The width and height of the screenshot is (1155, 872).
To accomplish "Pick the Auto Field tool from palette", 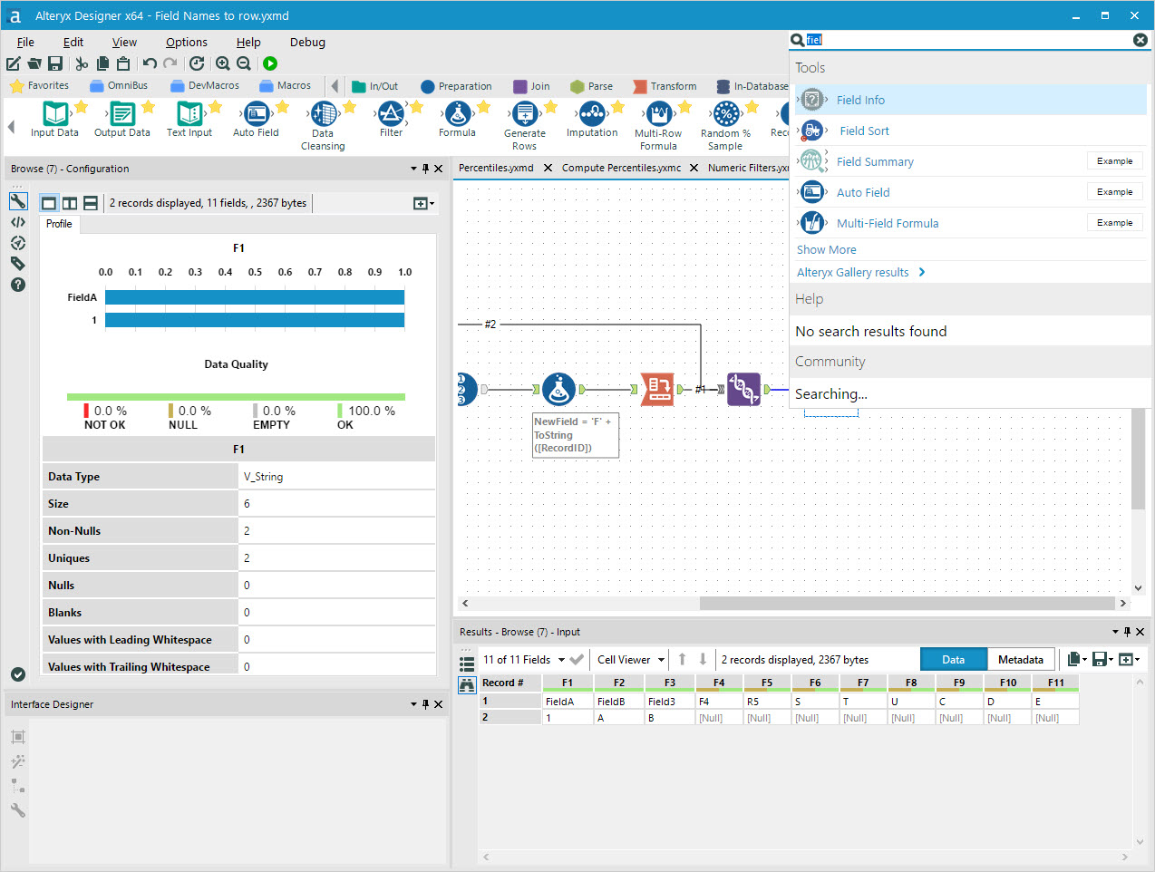I will pos(256,119).
